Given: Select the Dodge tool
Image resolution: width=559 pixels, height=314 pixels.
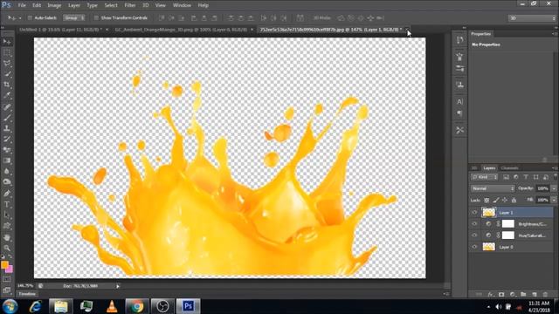Looking at the screenshot, I should click(x=7, y=182).
